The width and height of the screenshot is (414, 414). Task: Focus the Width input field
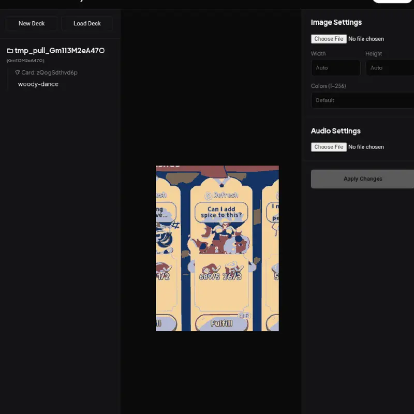pyautogui.click(x=335, y=68)
